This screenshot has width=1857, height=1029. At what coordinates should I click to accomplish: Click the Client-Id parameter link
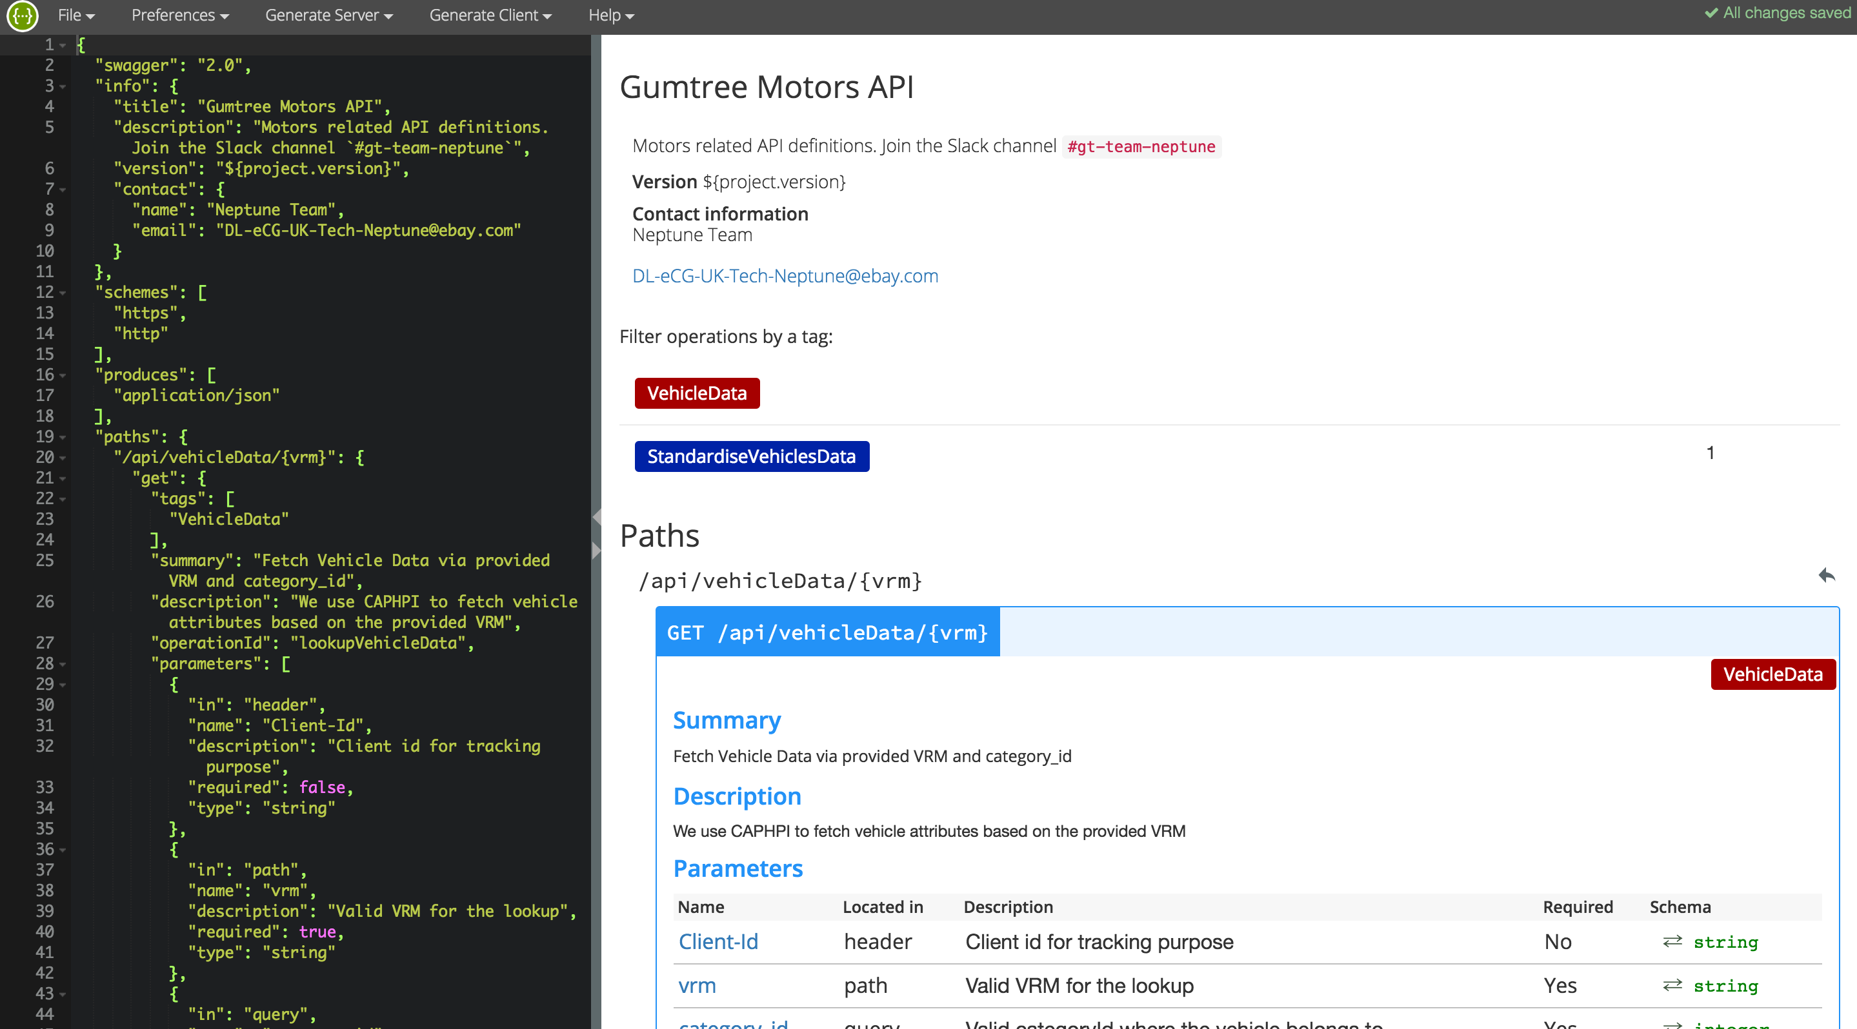718,942
